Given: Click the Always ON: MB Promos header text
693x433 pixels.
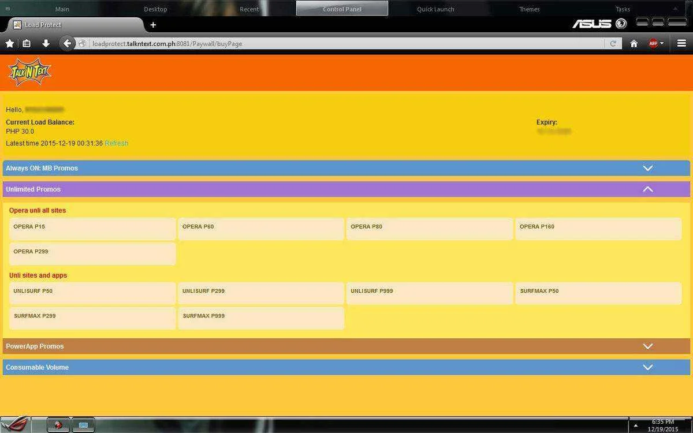Looking at the screenshot, I should [42, 168].
